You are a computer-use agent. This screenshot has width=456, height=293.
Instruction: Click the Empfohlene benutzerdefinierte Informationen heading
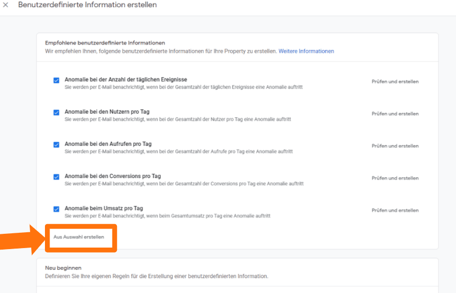click(x=105, y=43)
